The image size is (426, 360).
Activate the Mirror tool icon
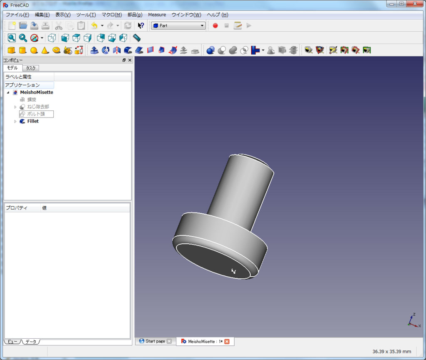click(117, 50)
